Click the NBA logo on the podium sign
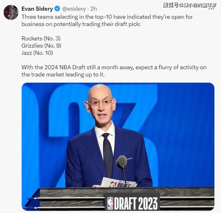 click(110, 203)
